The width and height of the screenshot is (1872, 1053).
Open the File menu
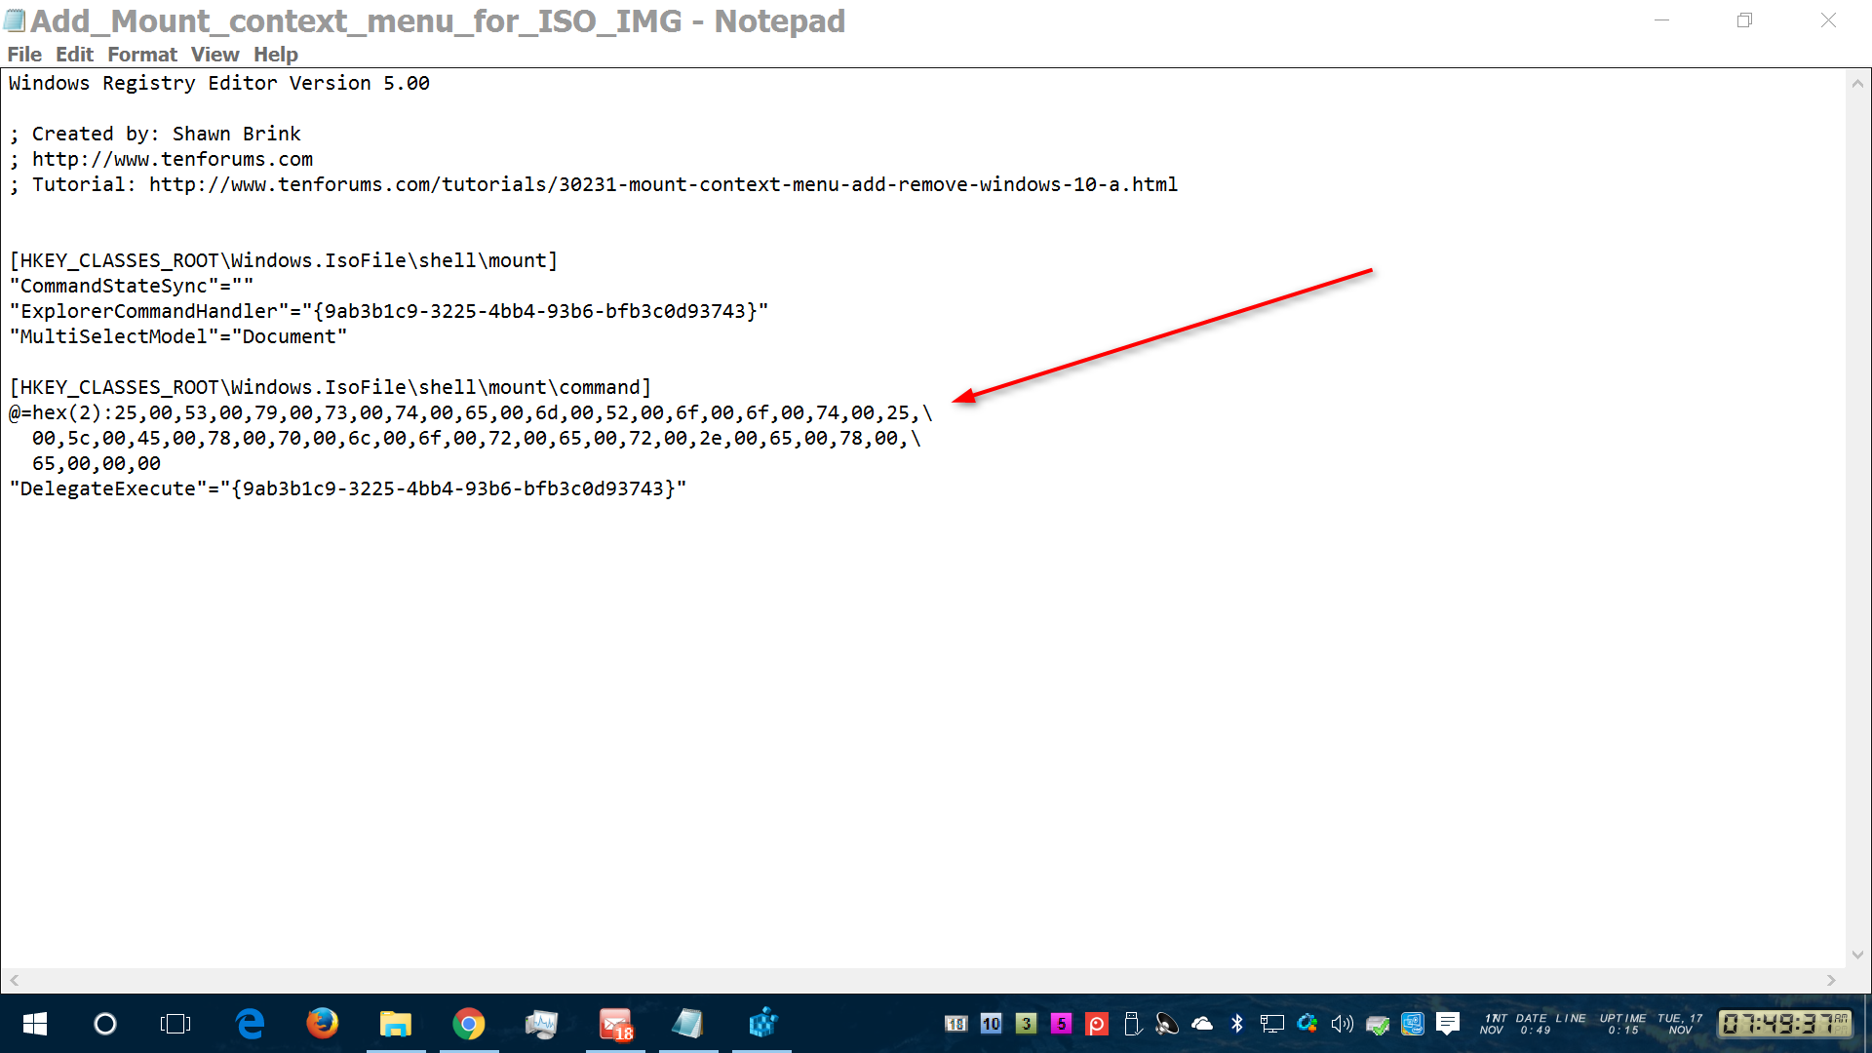[24, 55]
